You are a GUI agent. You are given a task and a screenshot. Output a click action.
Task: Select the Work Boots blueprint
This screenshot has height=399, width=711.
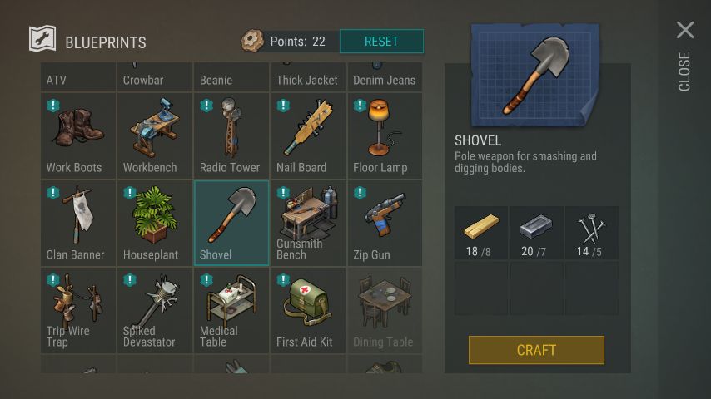[78, 135]
